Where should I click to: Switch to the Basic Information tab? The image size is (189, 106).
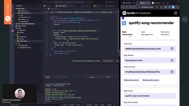[x=127, y=33]
